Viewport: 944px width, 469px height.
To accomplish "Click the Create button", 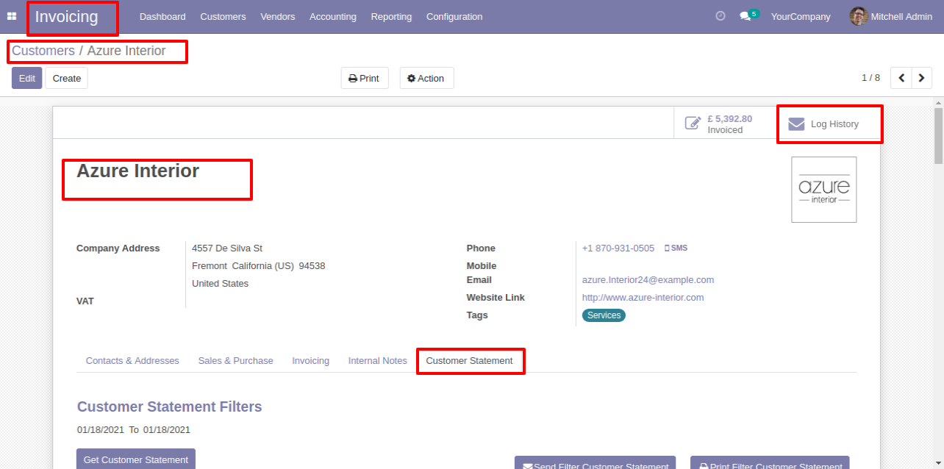I will tap(67, 78).
